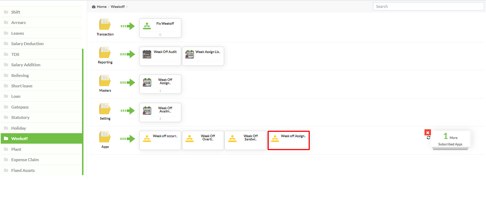486x202 pixels.
Task: Click the folder icon next to Loan
Action: pyautogui.click(x=6, y=96)
